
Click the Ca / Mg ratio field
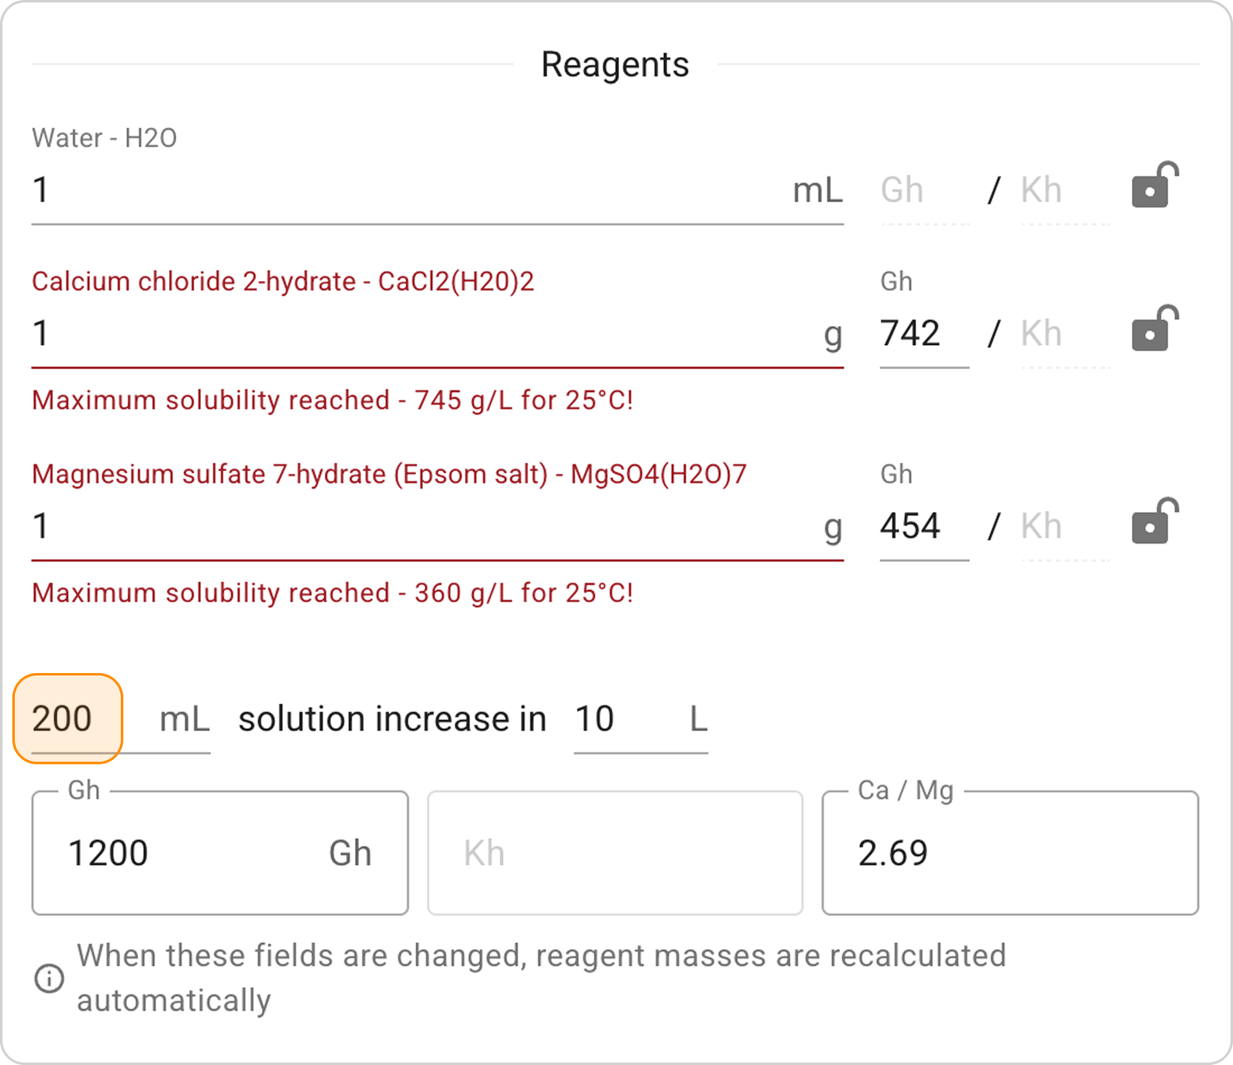click(x=1010, y=854)
